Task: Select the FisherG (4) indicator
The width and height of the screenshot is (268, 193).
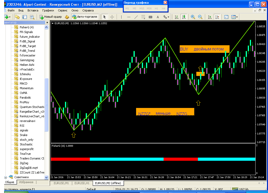Action: click(27, 27)
